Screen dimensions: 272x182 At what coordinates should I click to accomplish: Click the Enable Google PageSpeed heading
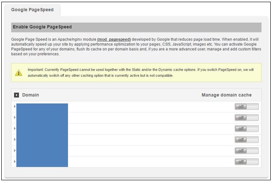point(42,27)
